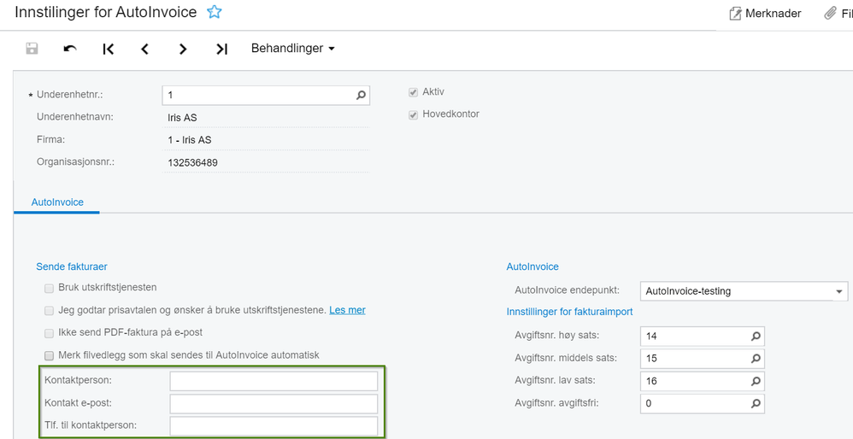
Task: Click the Kontaktperson input field
Action: 274,382
